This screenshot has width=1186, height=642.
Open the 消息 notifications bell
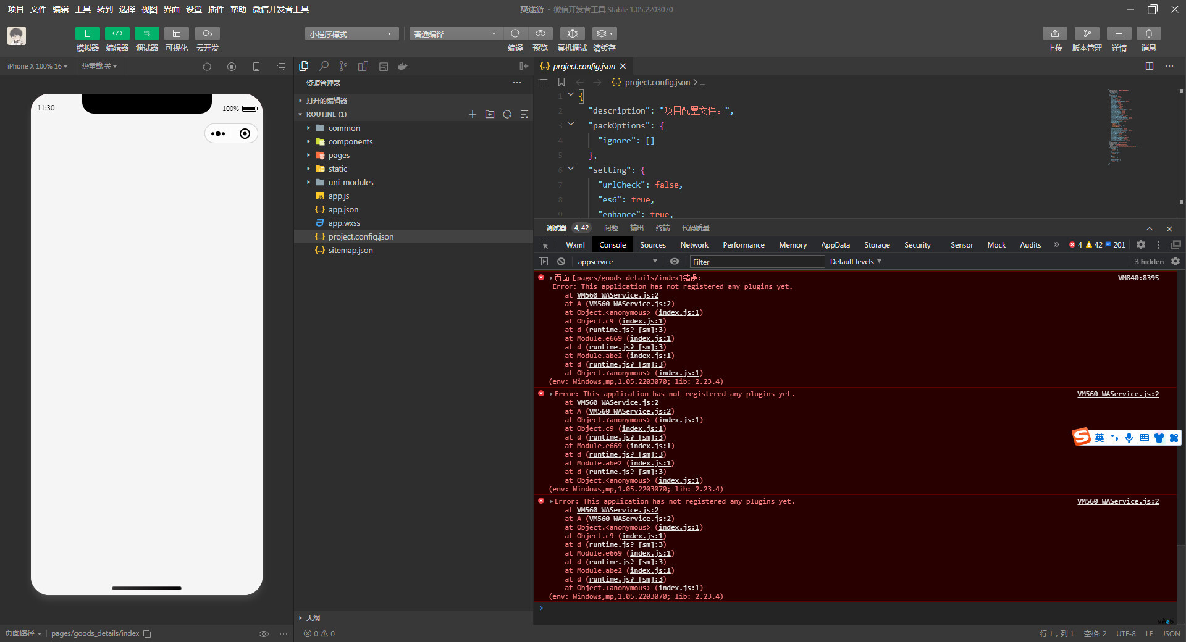tap(1149, 33)
